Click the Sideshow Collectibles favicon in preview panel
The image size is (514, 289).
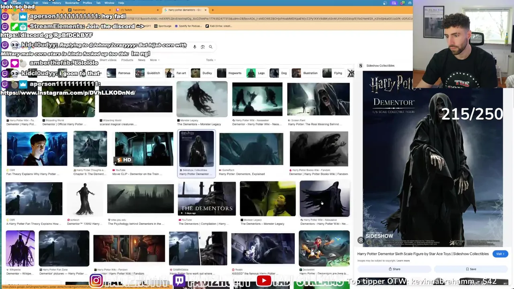click(x=361, y=65)
